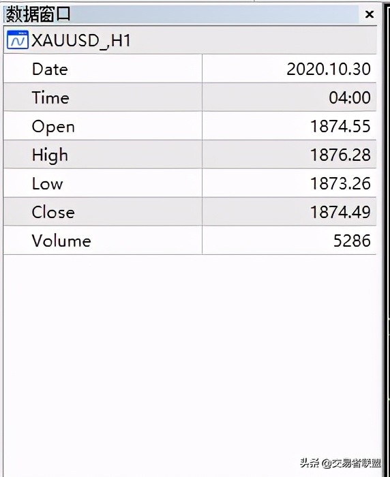Image resolution: width=390 pixels, height=477 pixels.
Task: Select the High row label
Action: point(50,155)
